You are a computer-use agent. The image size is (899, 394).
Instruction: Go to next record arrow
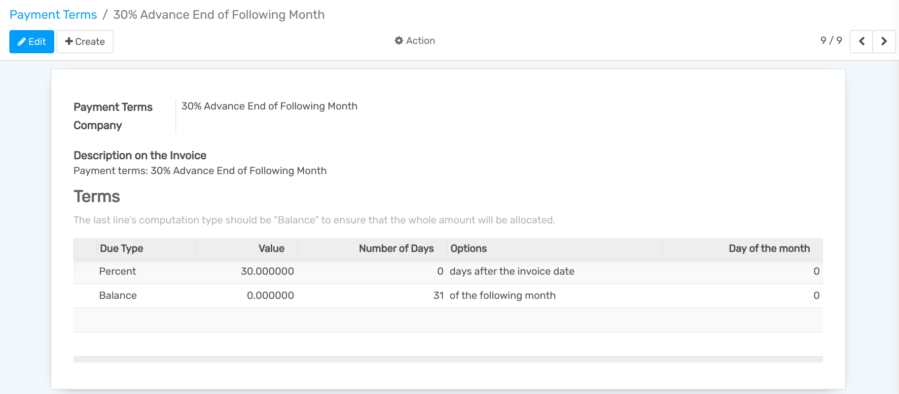click(x=884, y=41)
